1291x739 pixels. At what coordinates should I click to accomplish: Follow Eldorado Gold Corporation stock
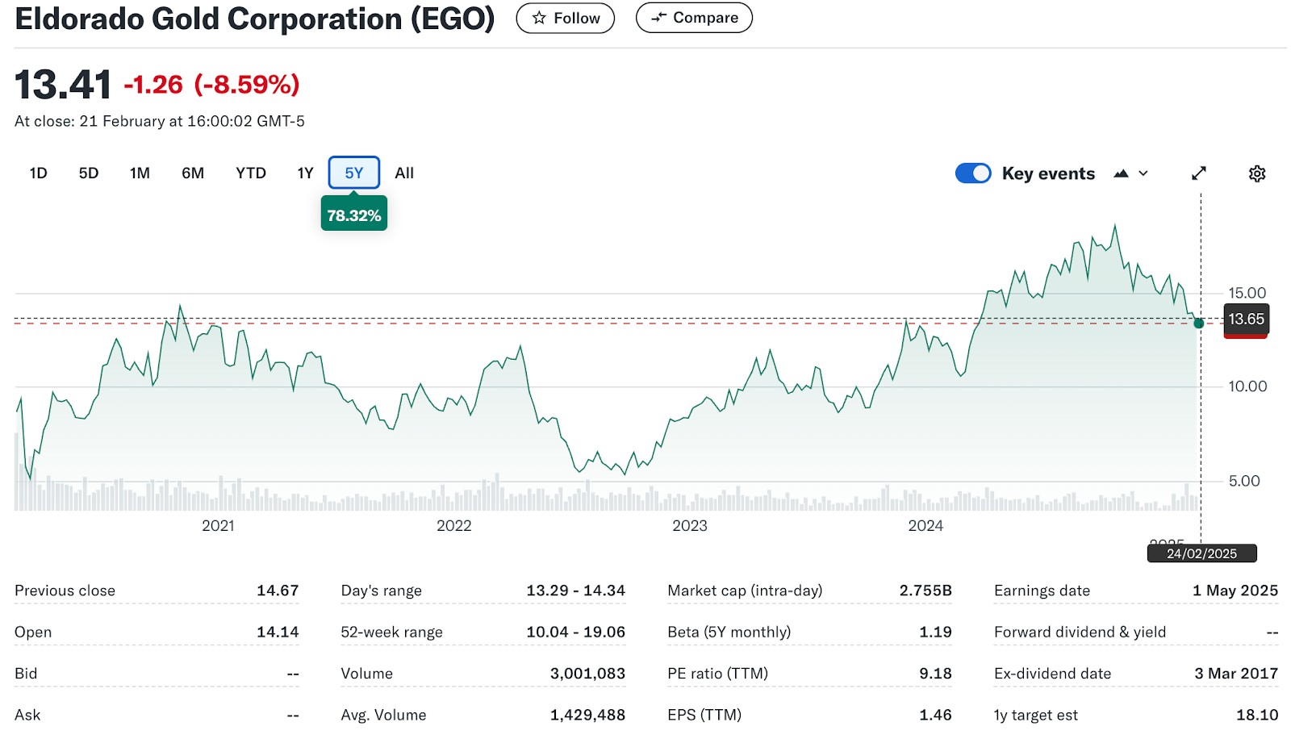coord(566,18)
